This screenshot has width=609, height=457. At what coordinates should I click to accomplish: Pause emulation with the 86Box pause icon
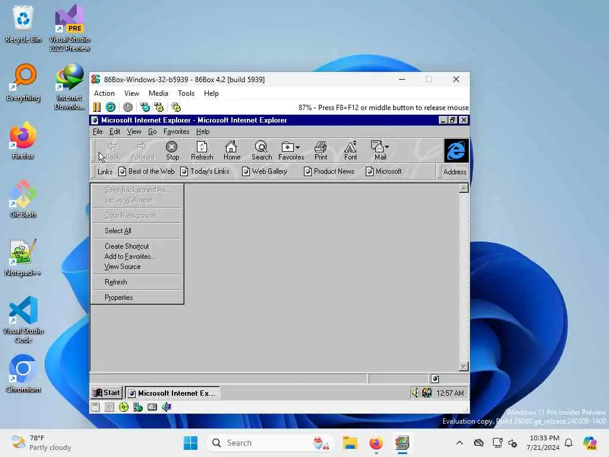97,107
